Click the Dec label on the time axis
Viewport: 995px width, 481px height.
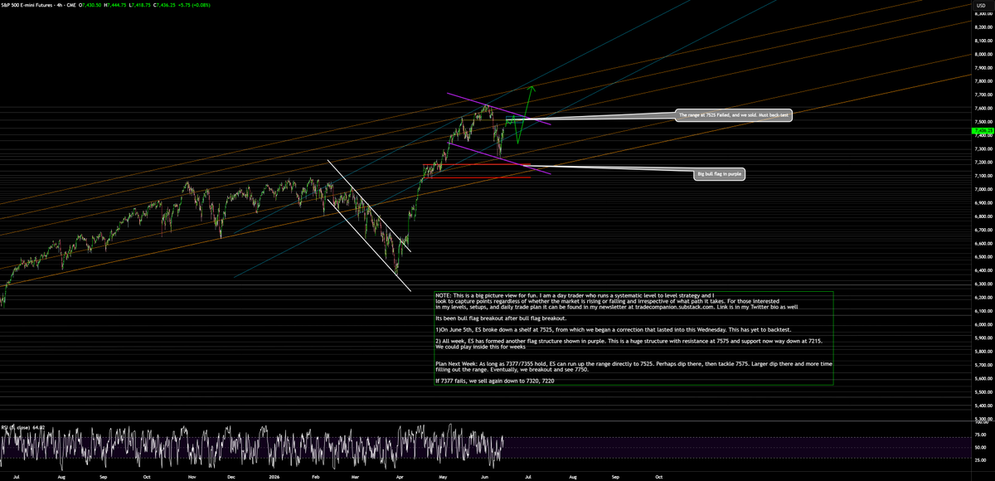231,478
